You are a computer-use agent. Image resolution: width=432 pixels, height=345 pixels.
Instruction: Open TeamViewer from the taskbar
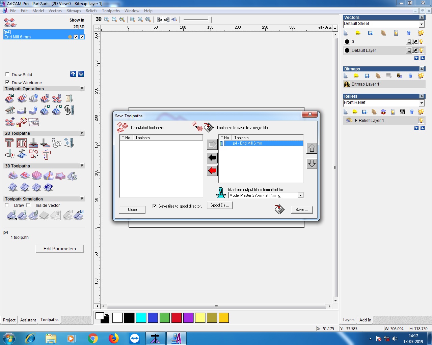coord(135,338)
